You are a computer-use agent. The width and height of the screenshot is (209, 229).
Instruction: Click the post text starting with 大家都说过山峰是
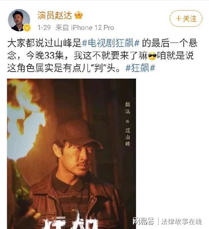[x=102, y=56]
